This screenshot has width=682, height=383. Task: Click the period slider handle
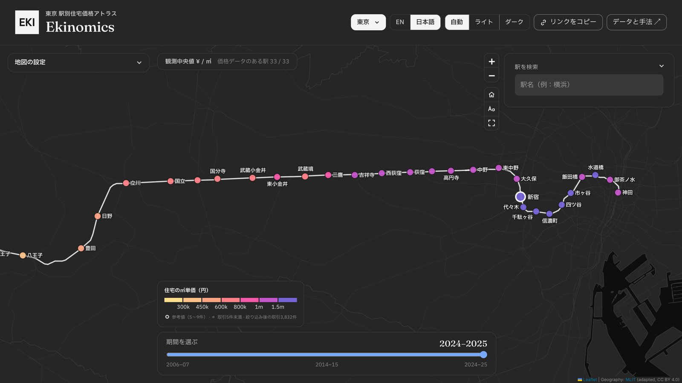tap(483, 354)
